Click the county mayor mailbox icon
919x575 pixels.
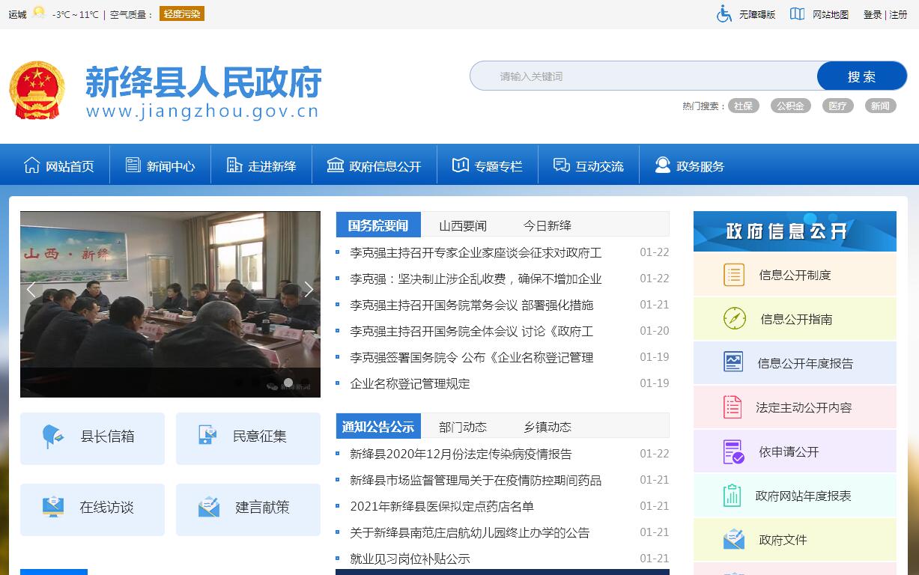(52, 436)
